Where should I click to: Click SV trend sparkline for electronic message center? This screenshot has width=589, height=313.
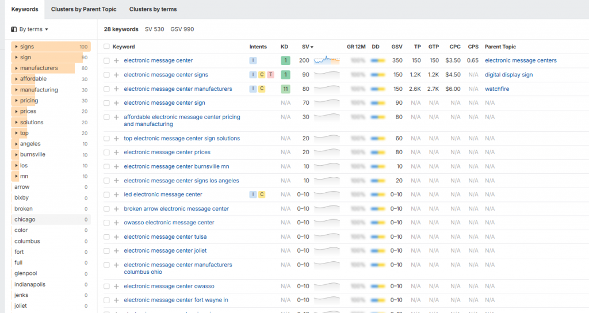(327, 60)
